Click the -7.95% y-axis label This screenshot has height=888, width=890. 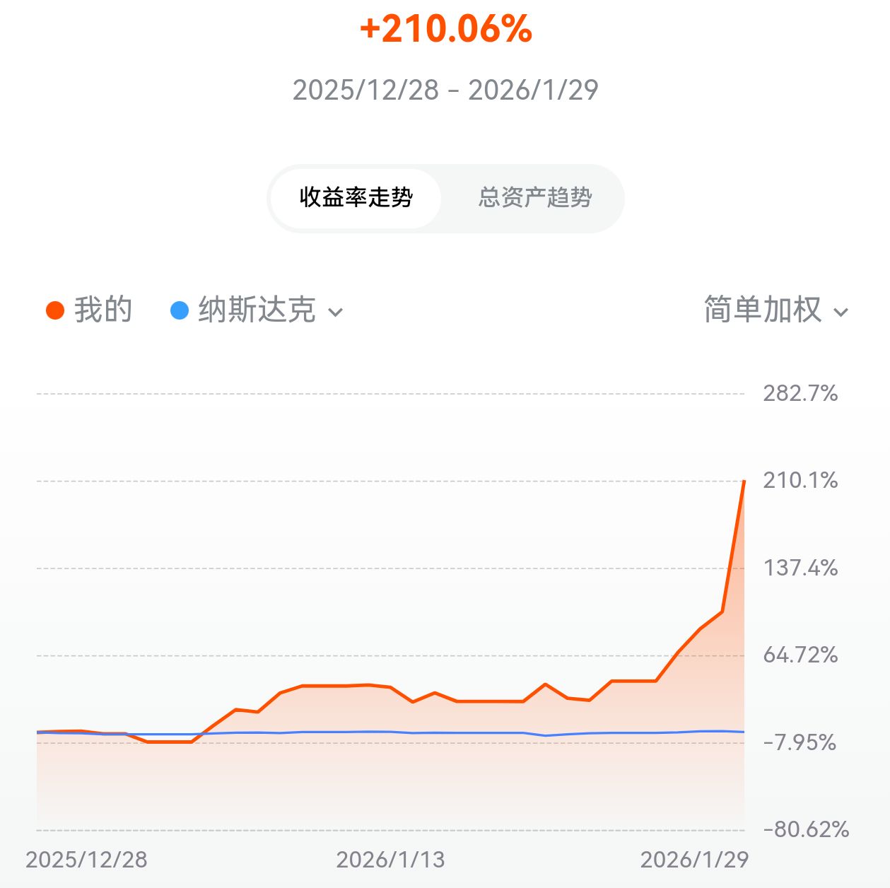point(800,742)
